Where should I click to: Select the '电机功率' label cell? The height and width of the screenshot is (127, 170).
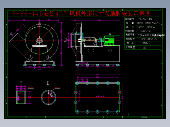130,35
